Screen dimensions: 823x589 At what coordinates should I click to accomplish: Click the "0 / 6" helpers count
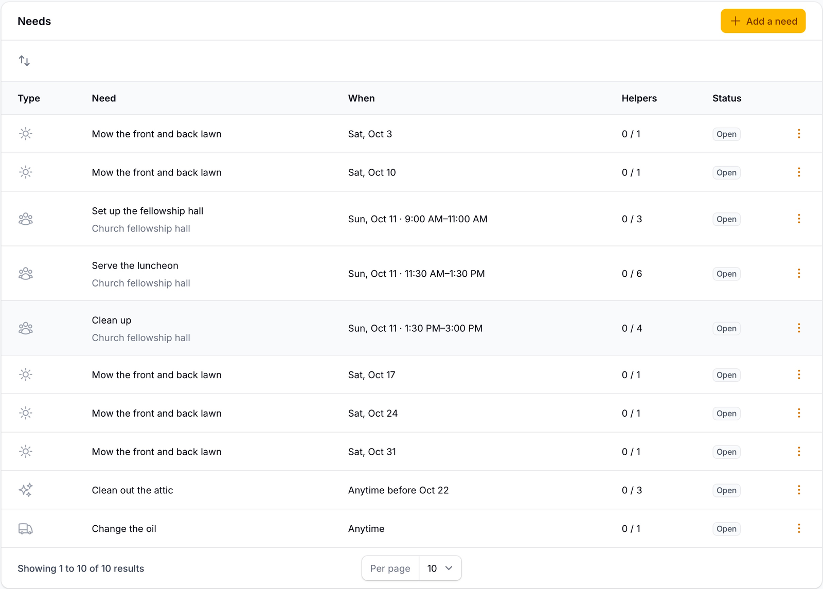coord(632,274)
